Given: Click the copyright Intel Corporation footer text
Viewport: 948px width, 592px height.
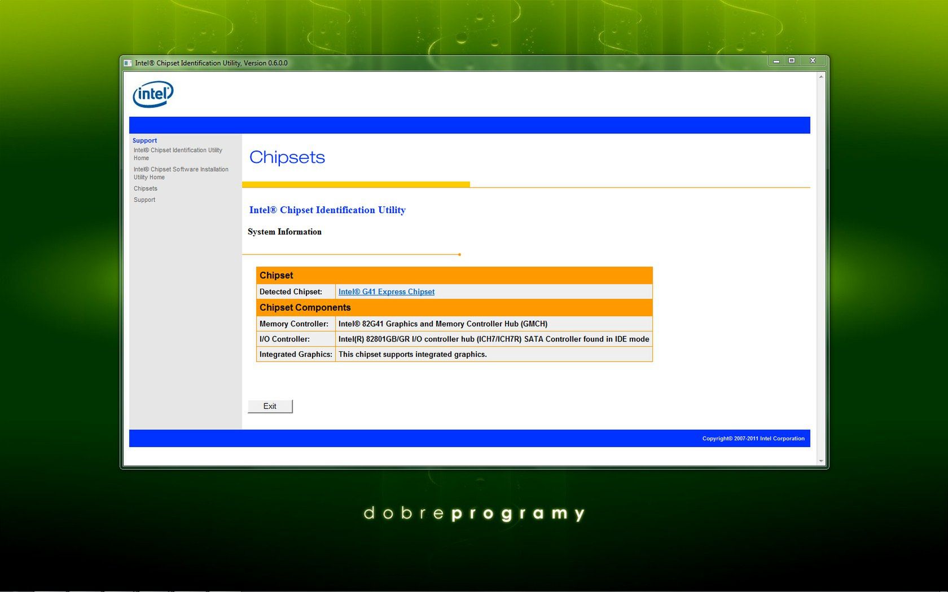Looking at the screenshot, I should 753,439.
